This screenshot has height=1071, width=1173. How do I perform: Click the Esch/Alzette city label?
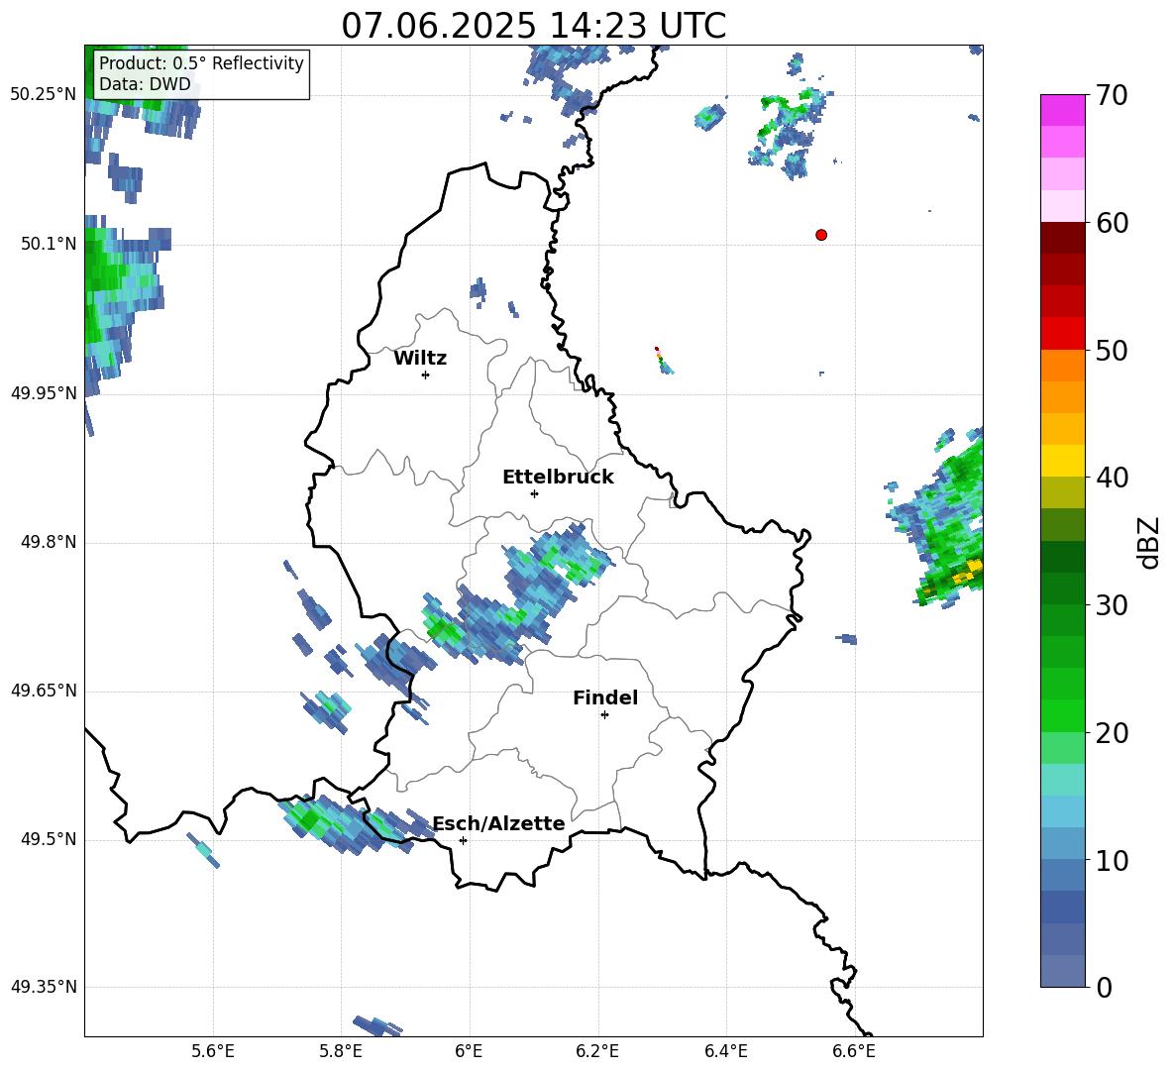[x=498, y=823]
